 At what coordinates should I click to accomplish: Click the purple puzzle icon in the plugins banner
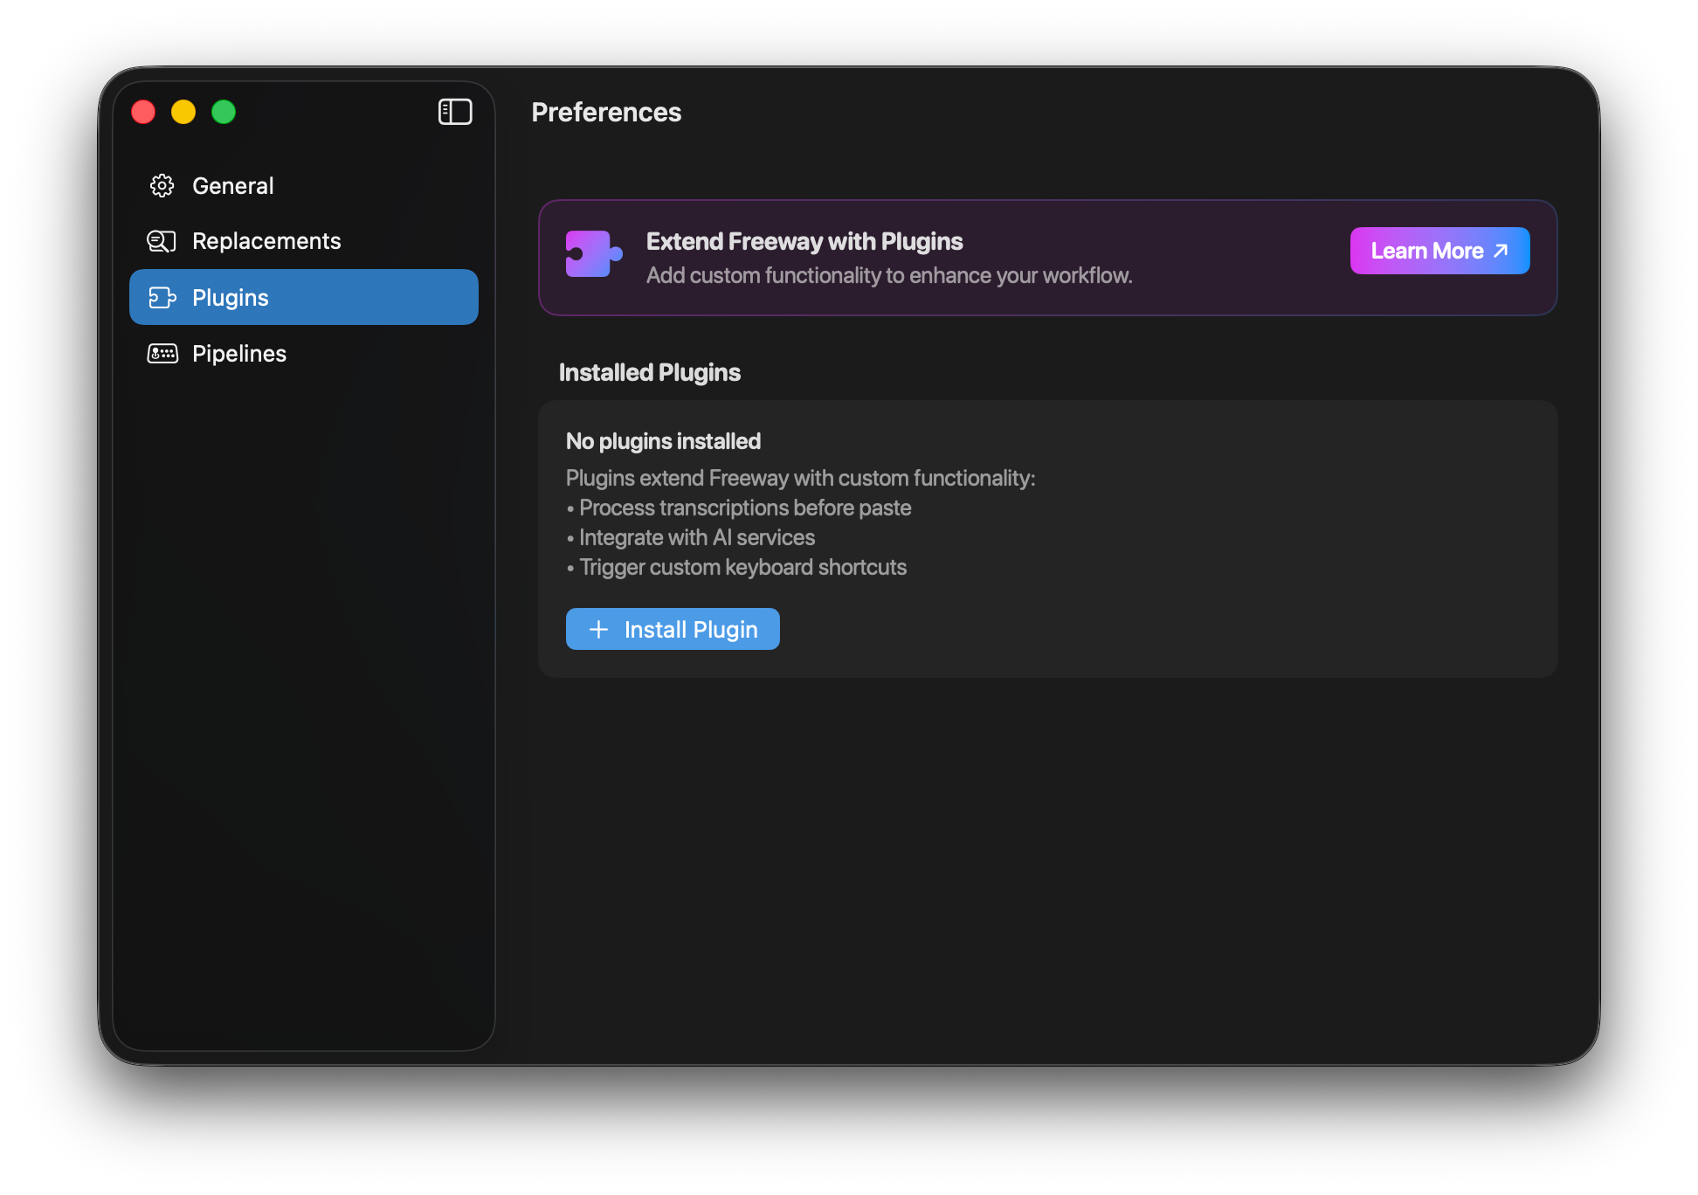(x=592, y=255)
